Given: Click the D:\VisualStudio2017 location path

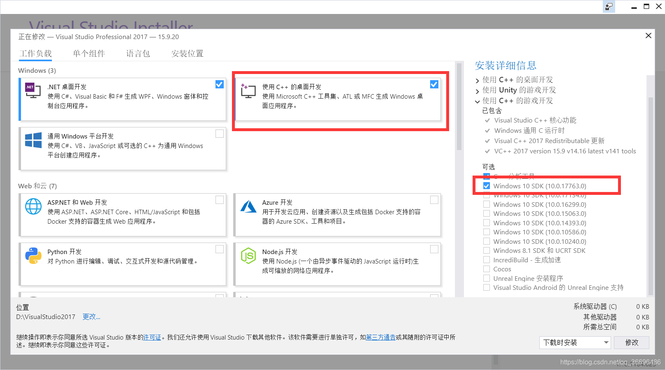Looking at the screenshot, I should 46,317.
